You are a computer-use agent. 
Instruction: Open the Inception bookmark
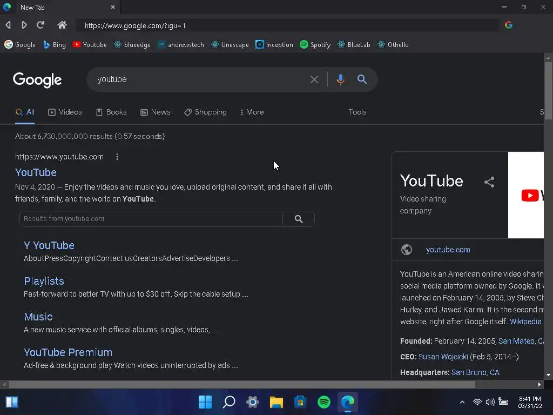(x=274, y=45)
